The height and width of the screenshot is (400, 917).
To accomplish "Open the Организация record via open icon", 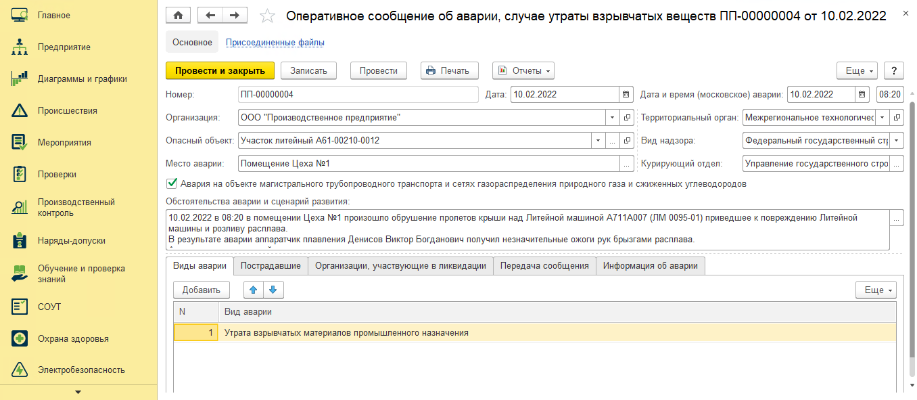I will [x=626, y=117].
